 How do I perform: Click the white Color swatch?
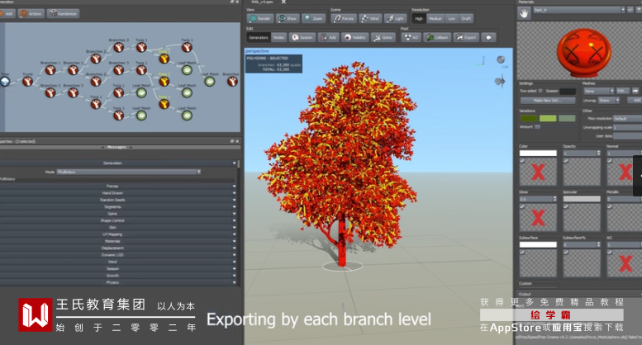(x=538, y=154)
